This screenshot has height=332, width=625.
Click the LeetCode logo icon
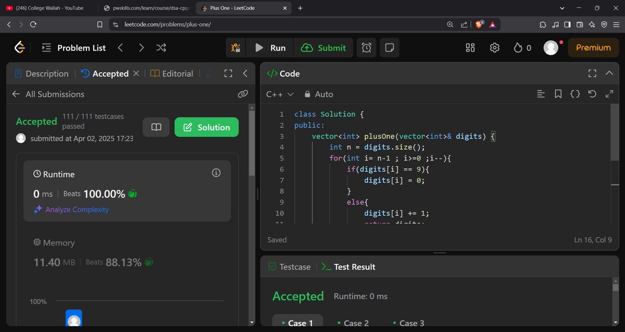click(x=20, y=47)
